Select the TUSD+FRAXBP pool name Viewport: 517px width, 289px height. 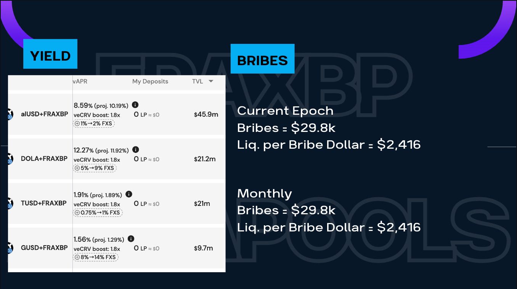[44, 203]
